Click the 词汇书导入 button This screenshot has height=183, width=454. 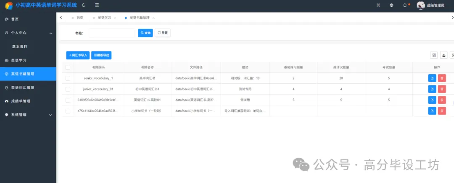pyautogui.click(x=78, y=55)
